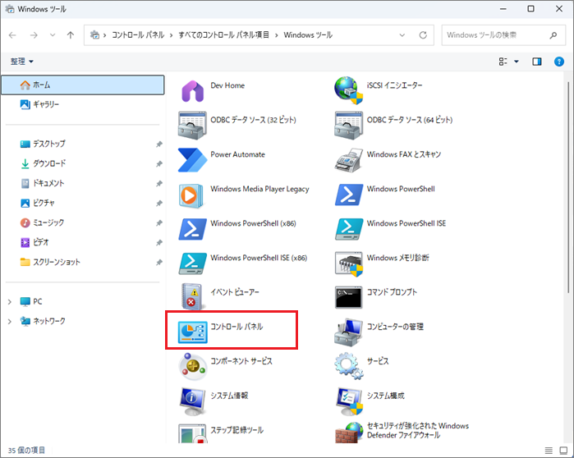Switch to details view in status bar
Screen dimensions: 574x458
click(549, 450)
